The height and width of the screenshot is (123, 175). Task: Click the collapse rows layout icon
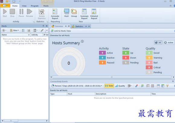148,86
